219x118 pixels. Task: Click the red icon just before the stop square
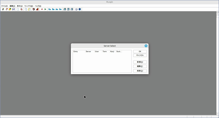pos(37,9)
